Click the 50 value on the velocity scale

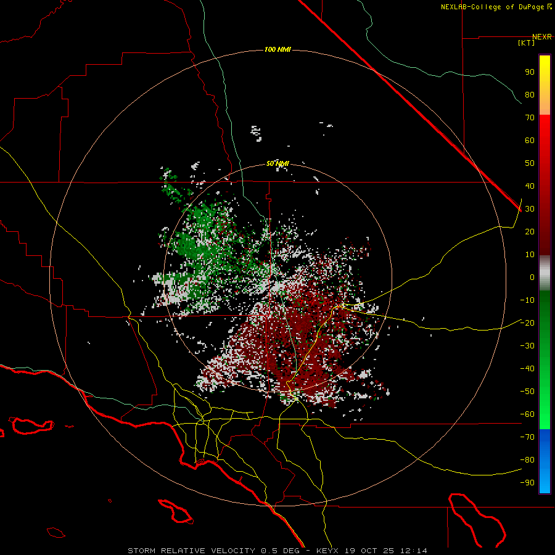pos(530,163)
